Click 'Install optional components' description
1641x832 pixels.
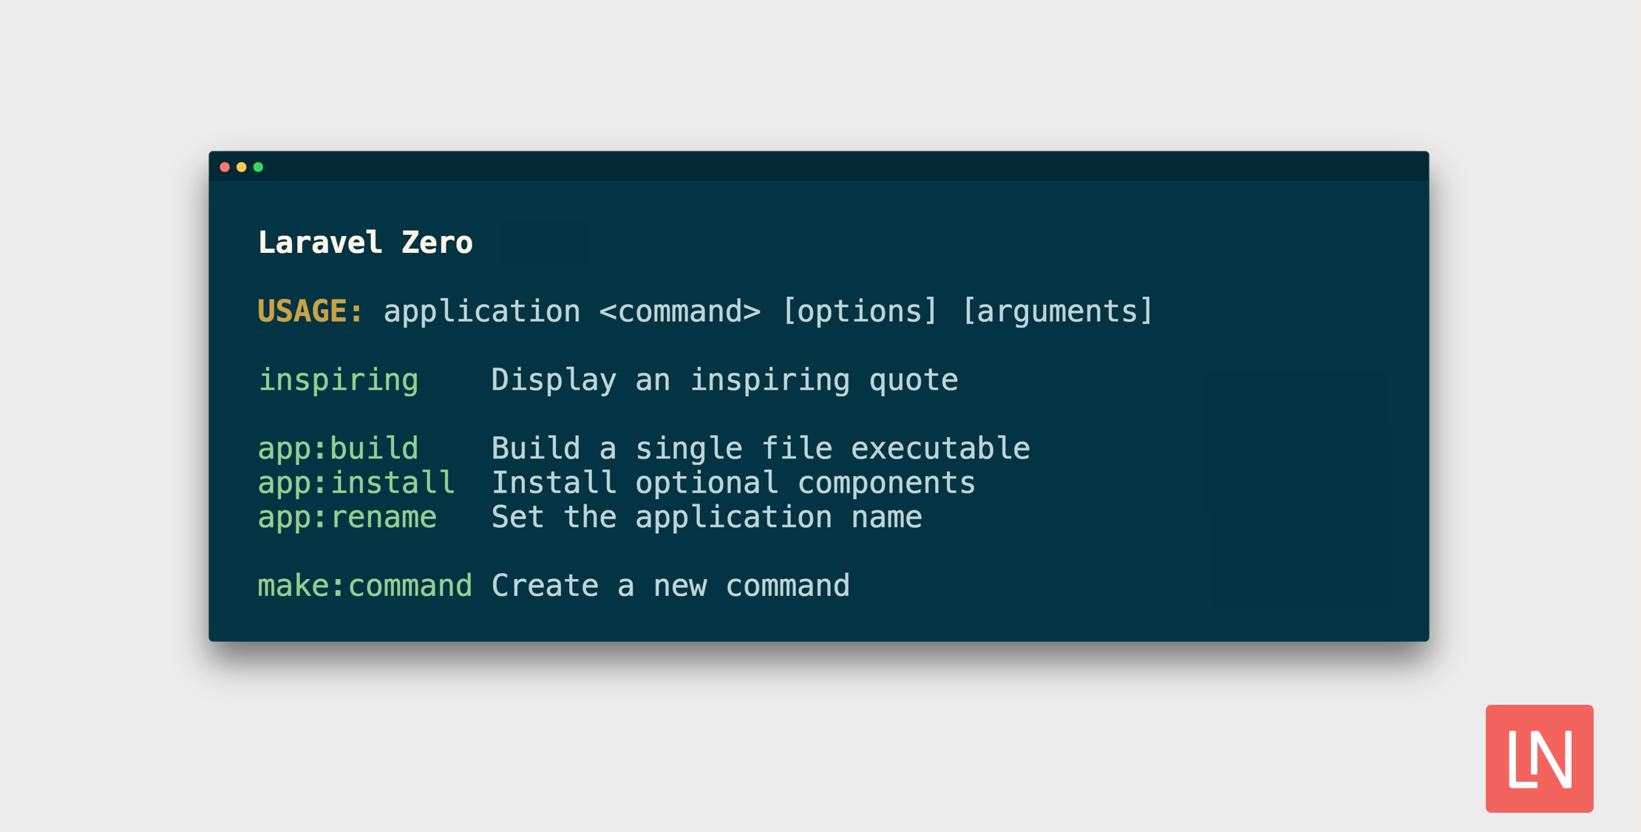(734, 483)
